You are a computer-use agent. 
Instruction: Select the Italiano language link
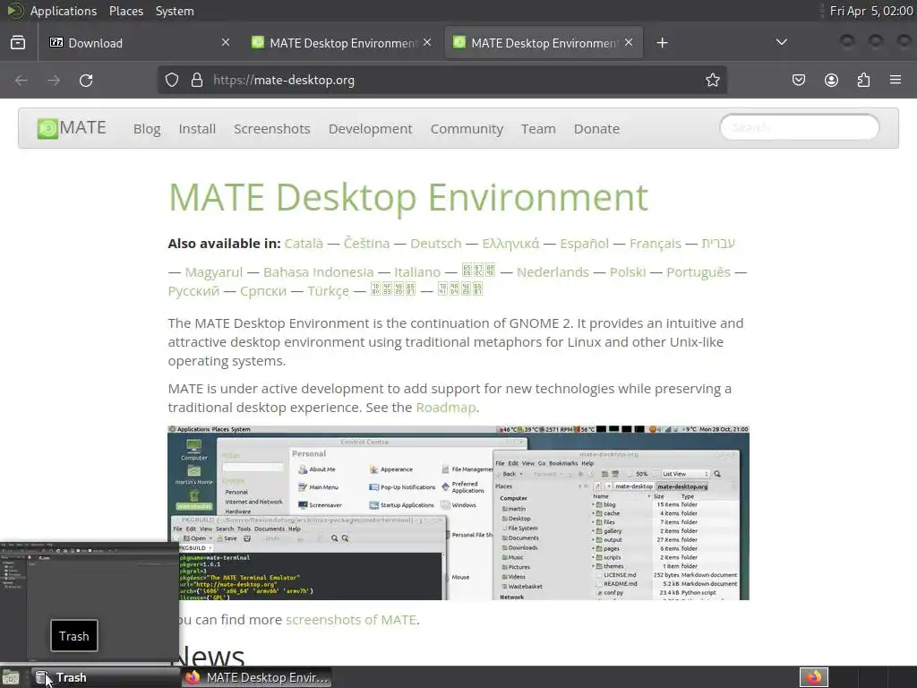click(417, 272)
